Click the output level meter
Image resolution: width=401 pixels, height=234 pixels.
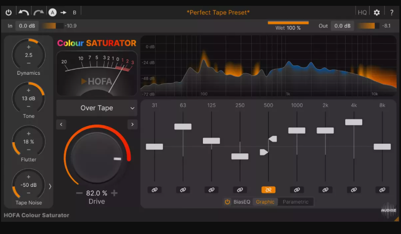(369, 26)
